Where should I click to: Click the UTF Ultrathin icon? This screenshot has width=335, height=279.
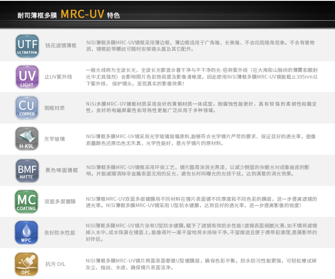[27, 46]
